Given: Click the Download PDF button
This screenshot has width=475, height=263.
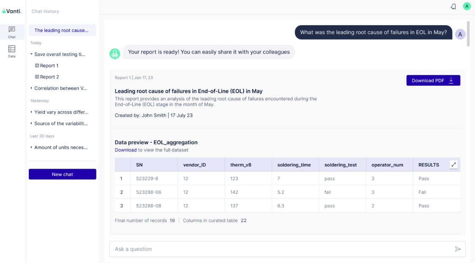Looking at the screenshot, I should tap(433, 80).
